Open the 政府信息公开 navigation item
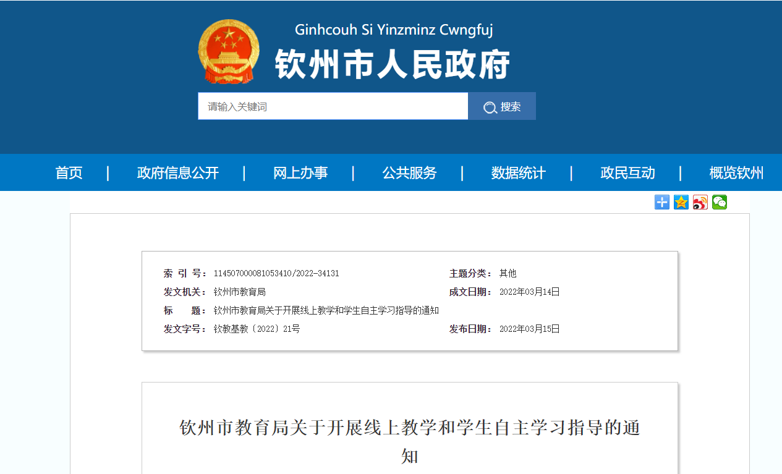Screen dimensions: 782x474 pyautogui.click(x=178, y=173)
